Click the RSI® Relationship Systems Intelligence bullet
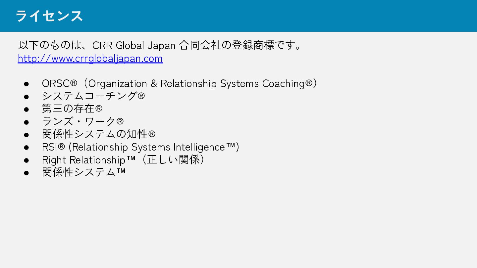Viewport: 477px width, 268px height. coord(140,147)
